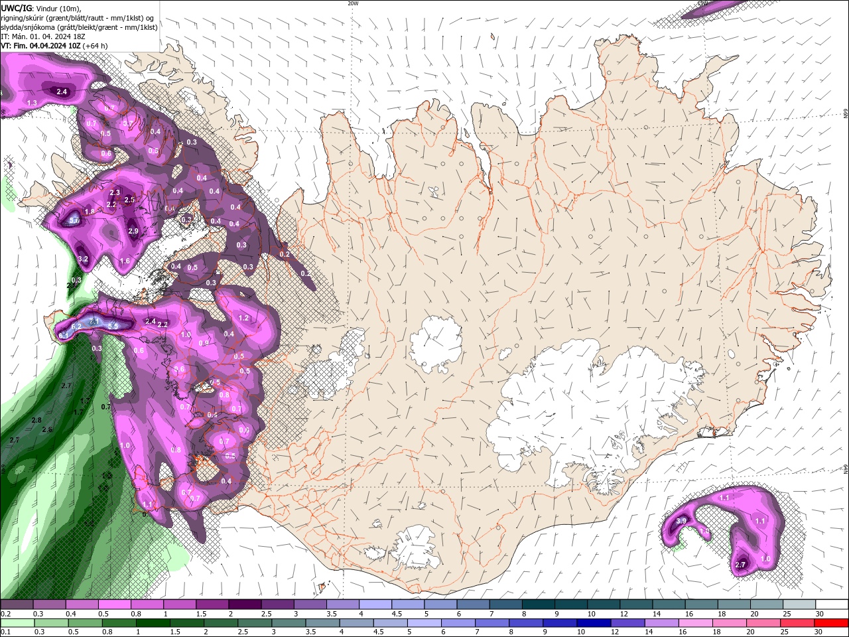Click the 'slydda/snjókoma' legend description line
Viewport: 849px width, 637px height.
(x=79, y=27)
